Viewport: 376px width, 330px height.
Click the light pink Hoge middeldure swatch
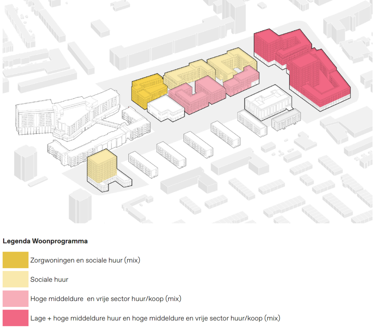point(16,298)
